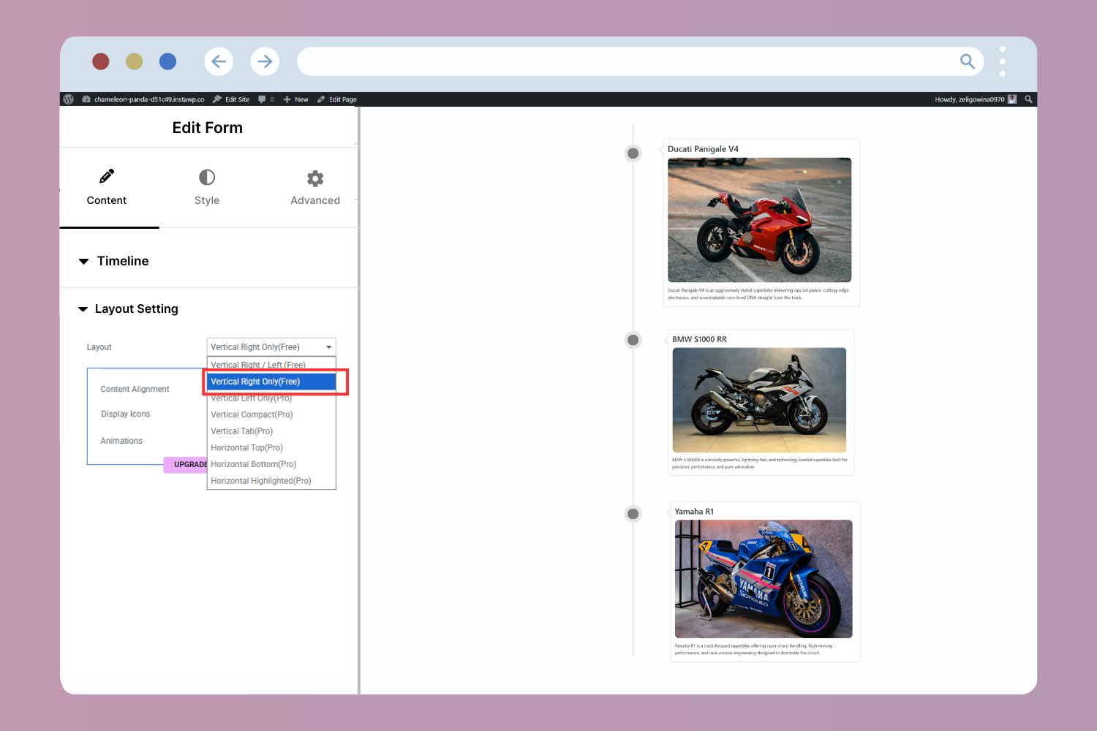Screen dimensions: 1097x731
Task: Choose Vertical Compact(Pro) option
Action: pos(271,414)
